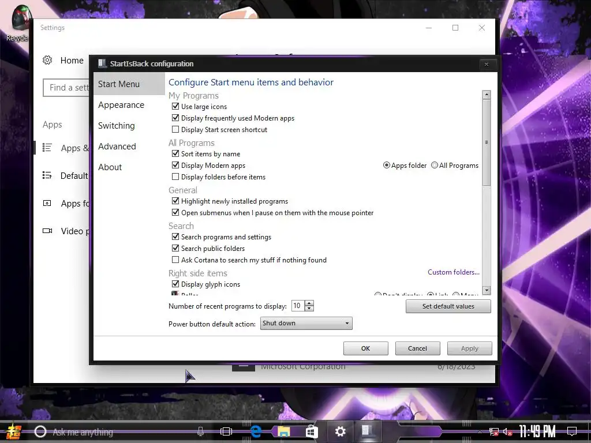Click the network status tray icon
The height and width of the screenshot is (443, 591).
(x=493, y=432)
